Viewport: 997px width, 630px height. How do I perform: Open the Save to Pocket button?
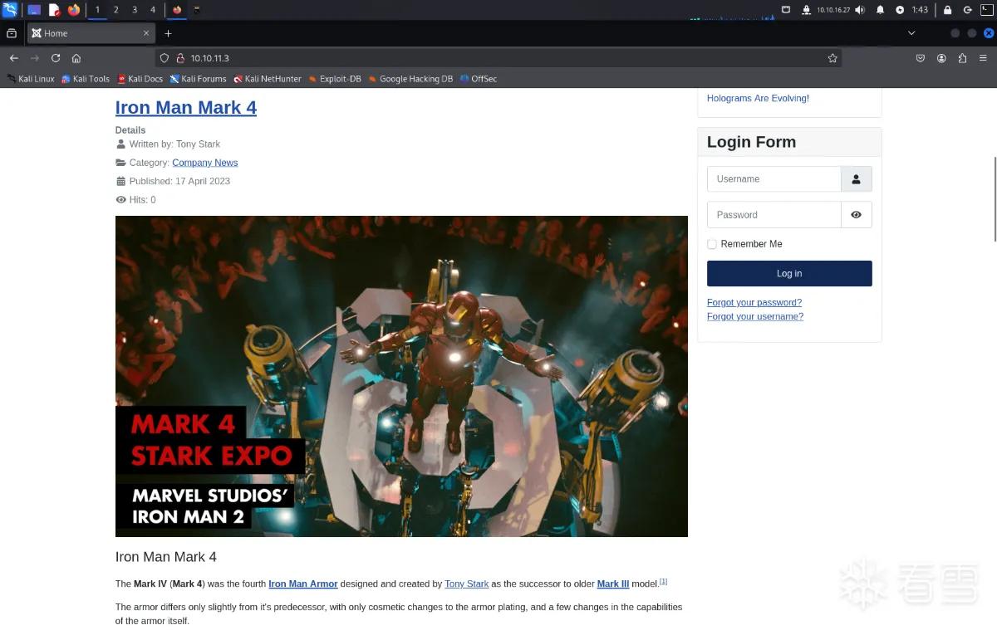tap(921, 58)
